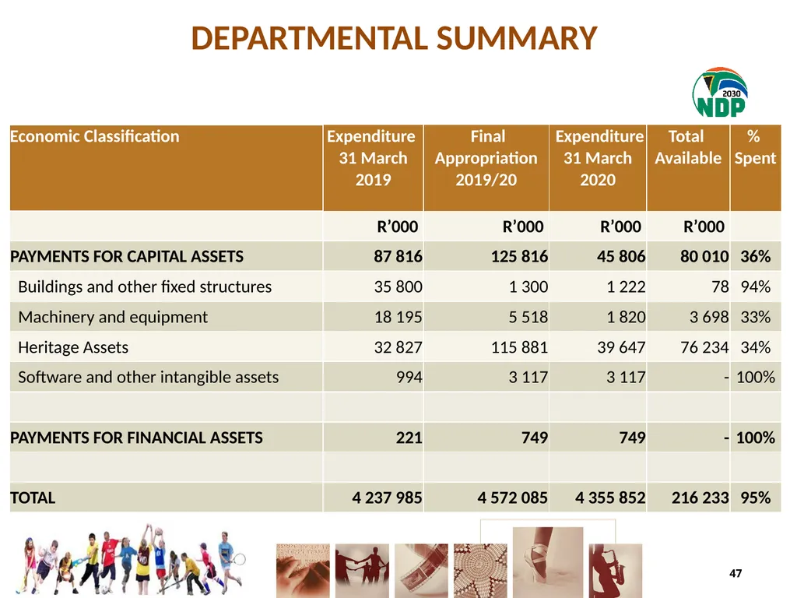Select value 3 698 for Machinery
The height and width of the screenshot is (598, 797).
[x=709, y=318]
